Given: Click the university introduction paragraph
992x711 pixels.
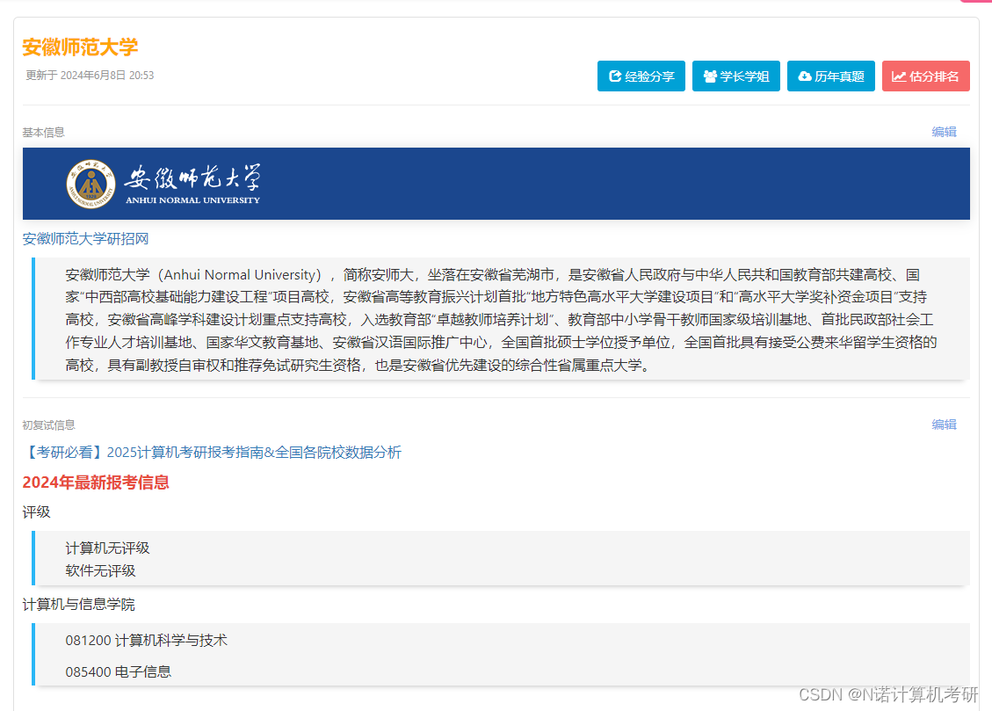Looking at the screenshot, I should 501,319.
